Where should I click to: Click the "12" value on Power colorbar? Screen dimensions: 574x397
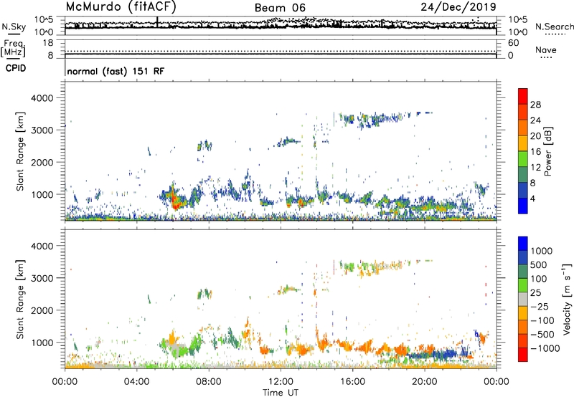tap(535, 168)
